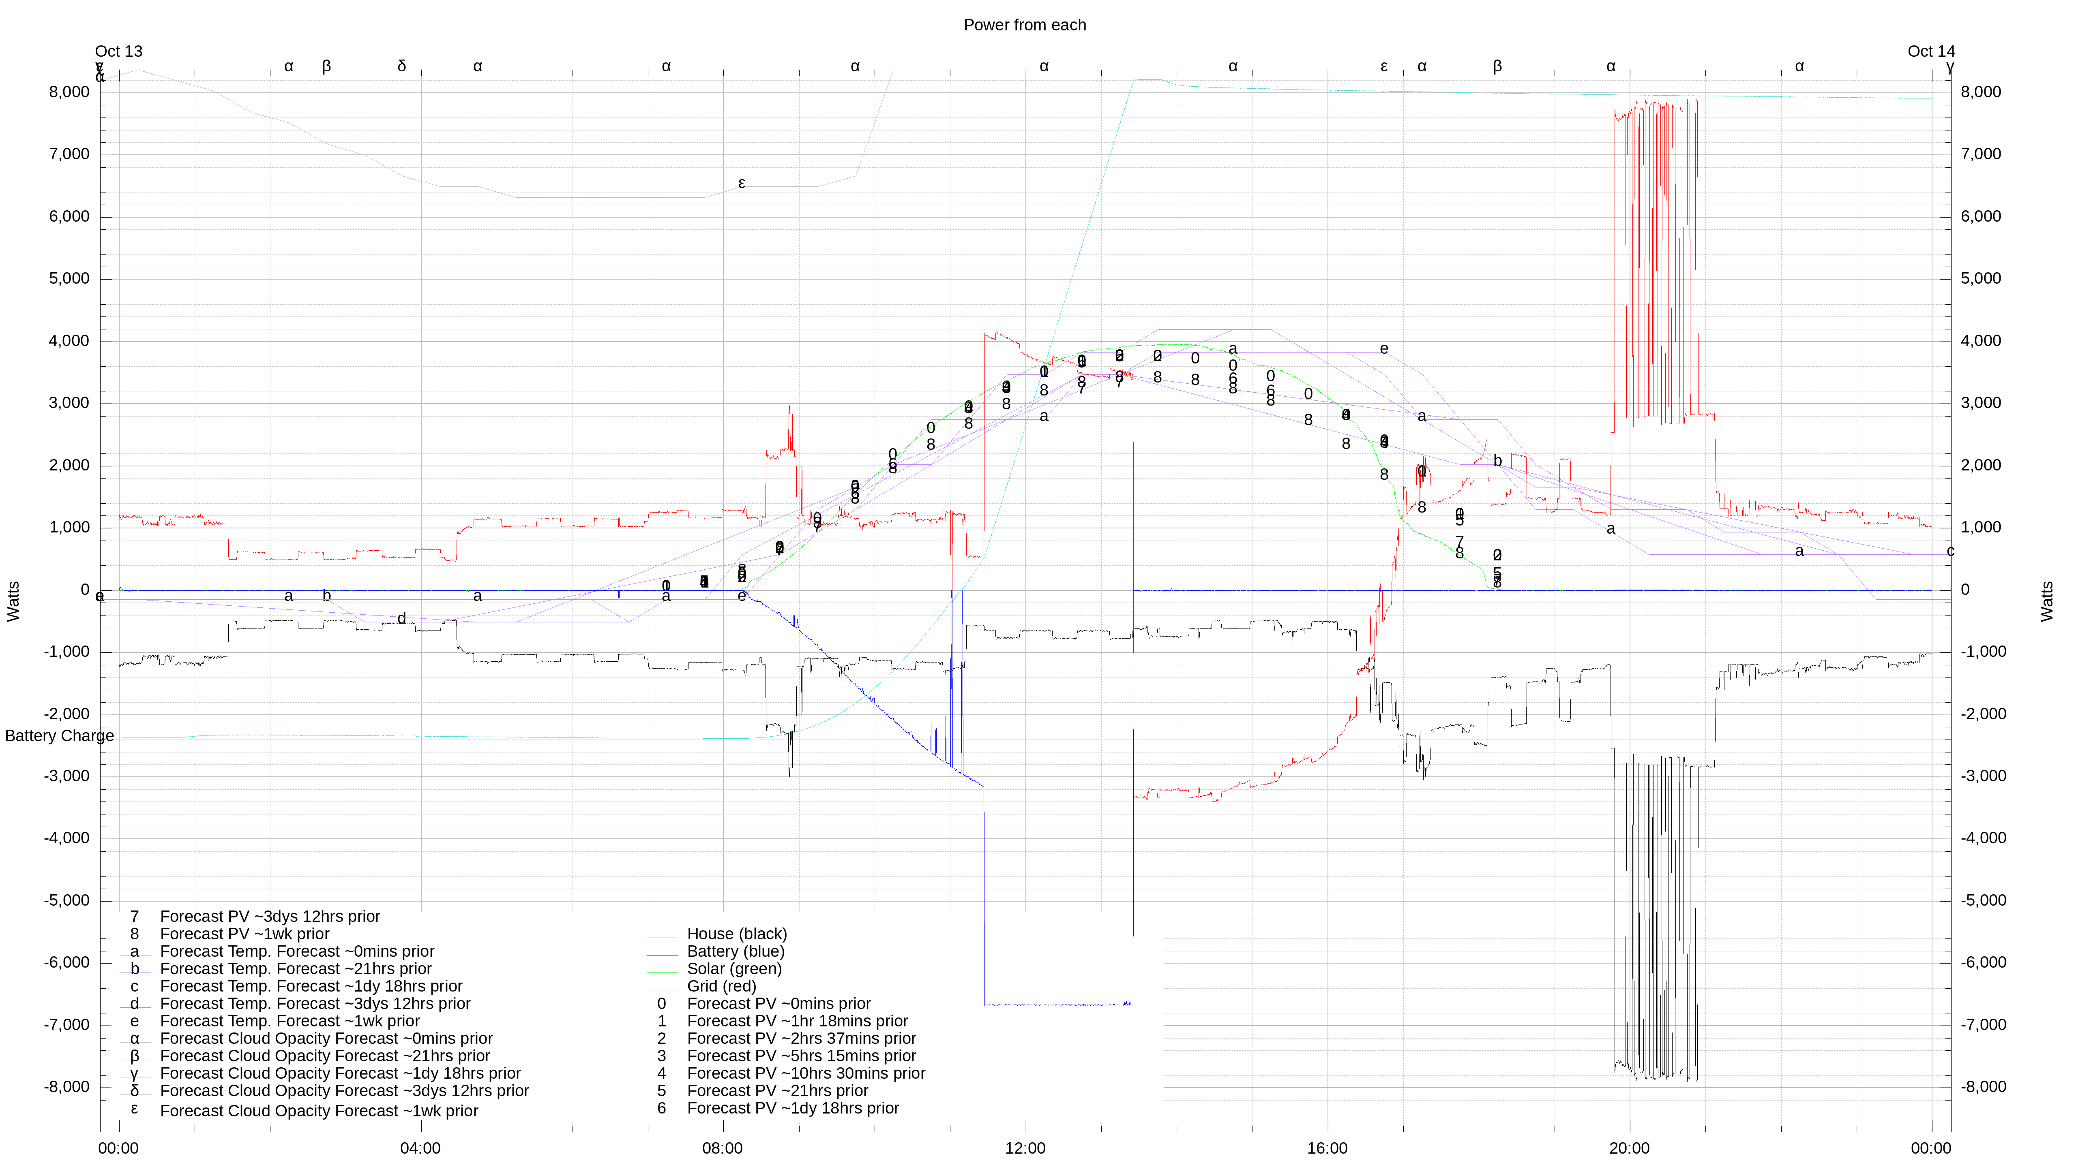The width and height of the screenshot is (2076, 1167).
Task: Click the 20:00 time axis label
Action: point(1630,1148)
